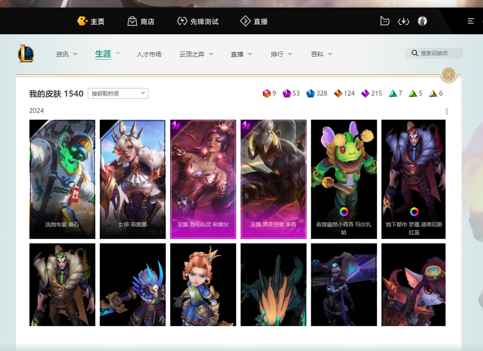Open the 先锋测试 lightning icon
The image size is (483, 351).
[182, 21]
